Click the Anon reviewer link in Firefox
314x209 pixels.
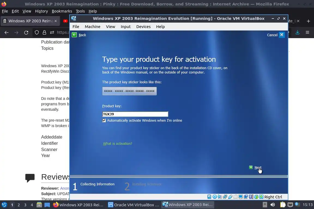pos(65,188)
